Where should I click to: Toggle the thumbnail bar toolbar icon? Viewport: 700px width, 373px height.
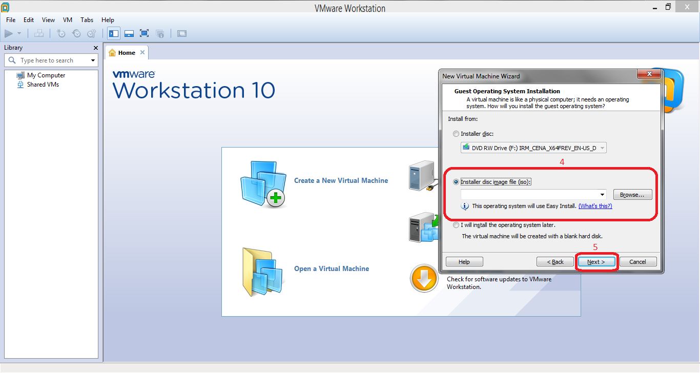[129, 33]
